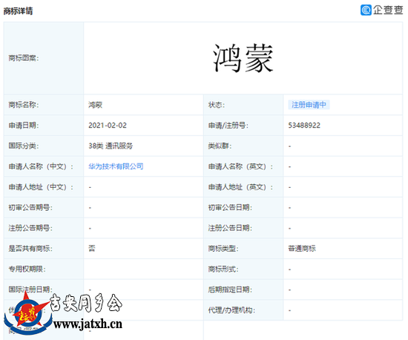
Task: Click the 商标类型 label
Action: (223, 249)
